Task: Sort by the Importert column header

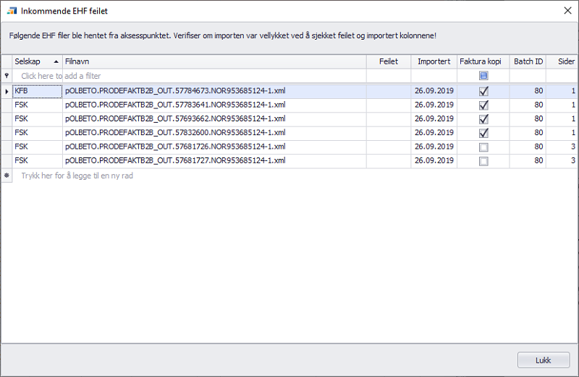Action: click(434, 62)
